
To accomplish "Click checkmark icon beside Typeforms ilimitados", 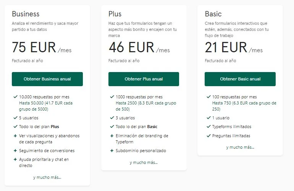I will point(208,127).
